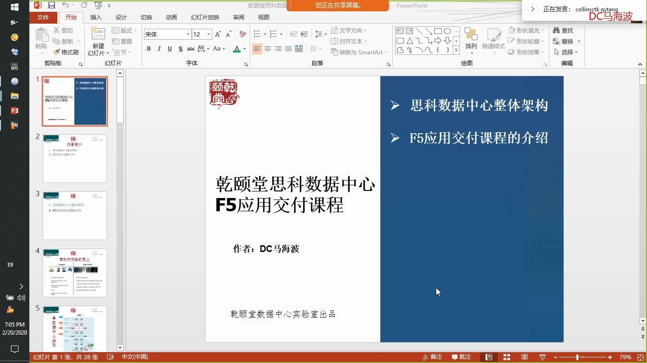Select the triangle shape in the shapes gallery
Image resolution: width=647 pixels, height=363 pixels.
410,41
